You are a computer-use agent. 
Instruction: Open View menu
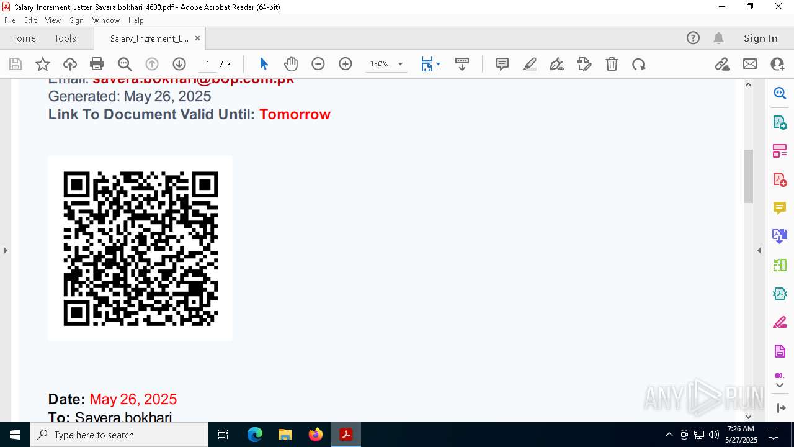53,20
